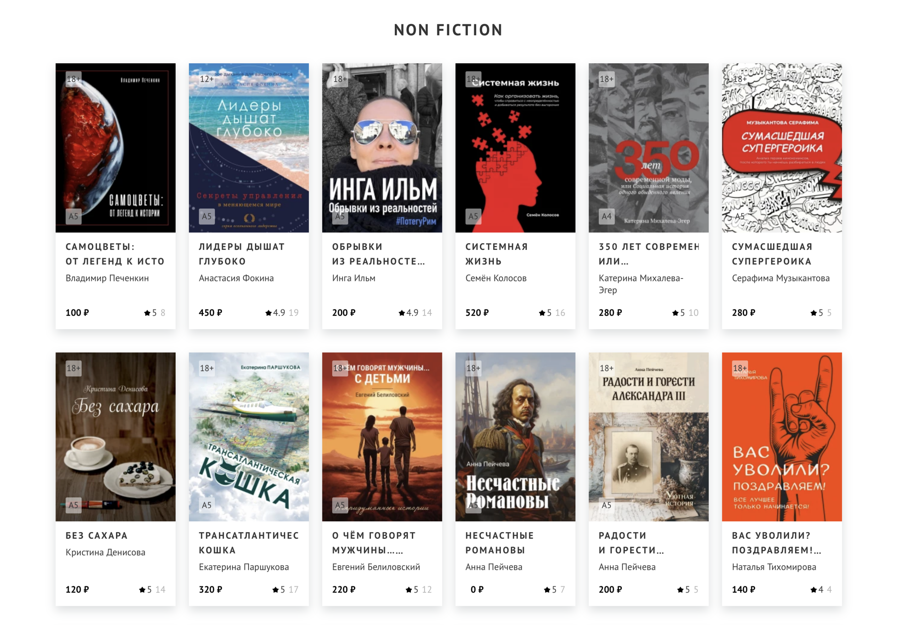Click the 12+ age badge on Лидеры дышат глубоко
Viewport: 905px width, 625px height.
point(207,79)
